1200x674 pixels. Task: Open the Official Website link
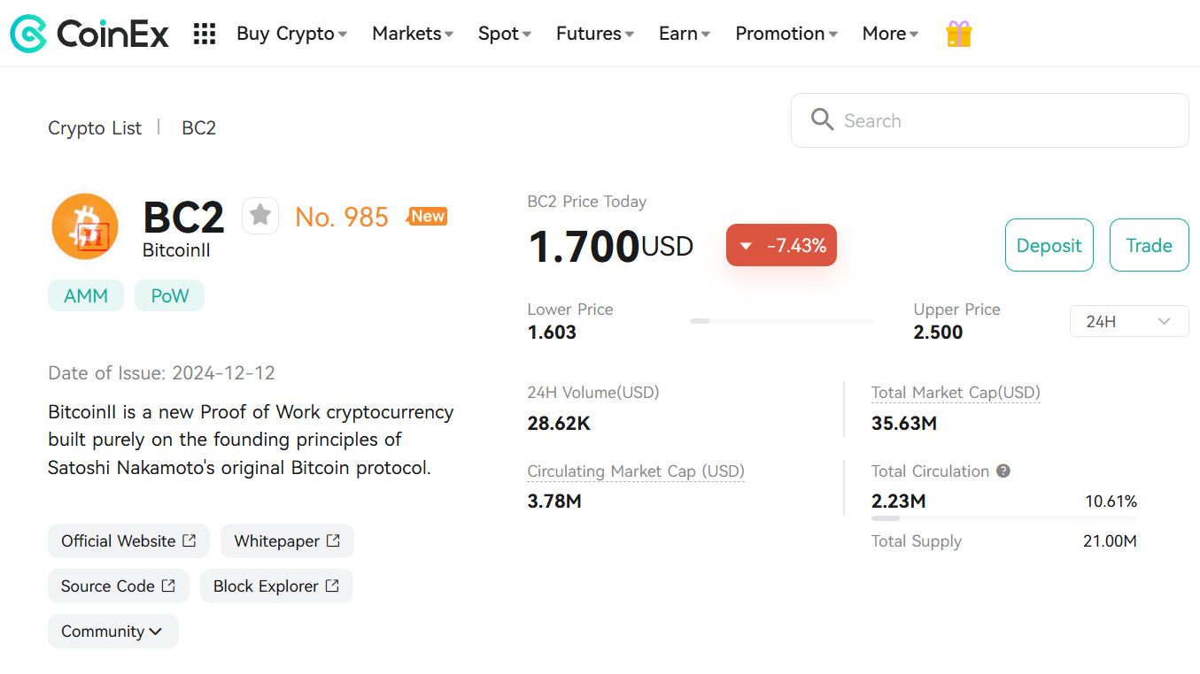click(x=128, y=541)
